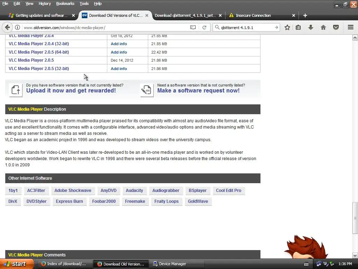
Task: Open the DivX software link
Action: (x=13, y=201)
